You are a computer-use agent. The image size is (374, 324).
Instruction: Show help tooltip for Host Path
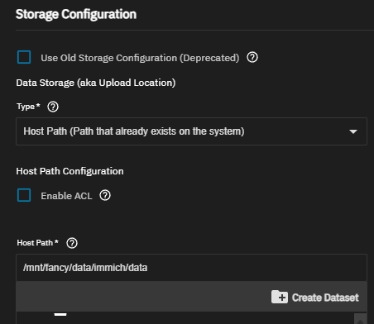click(x=72, y=243)
